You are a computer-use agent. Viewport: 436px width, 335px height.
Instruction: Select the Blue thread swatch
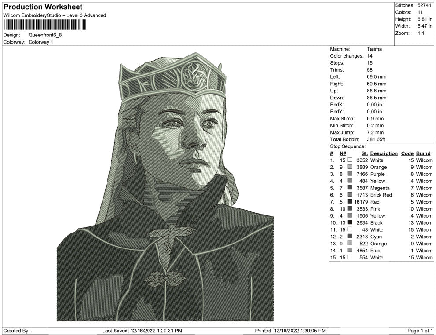pyautogui.click(x=350, y=250)
